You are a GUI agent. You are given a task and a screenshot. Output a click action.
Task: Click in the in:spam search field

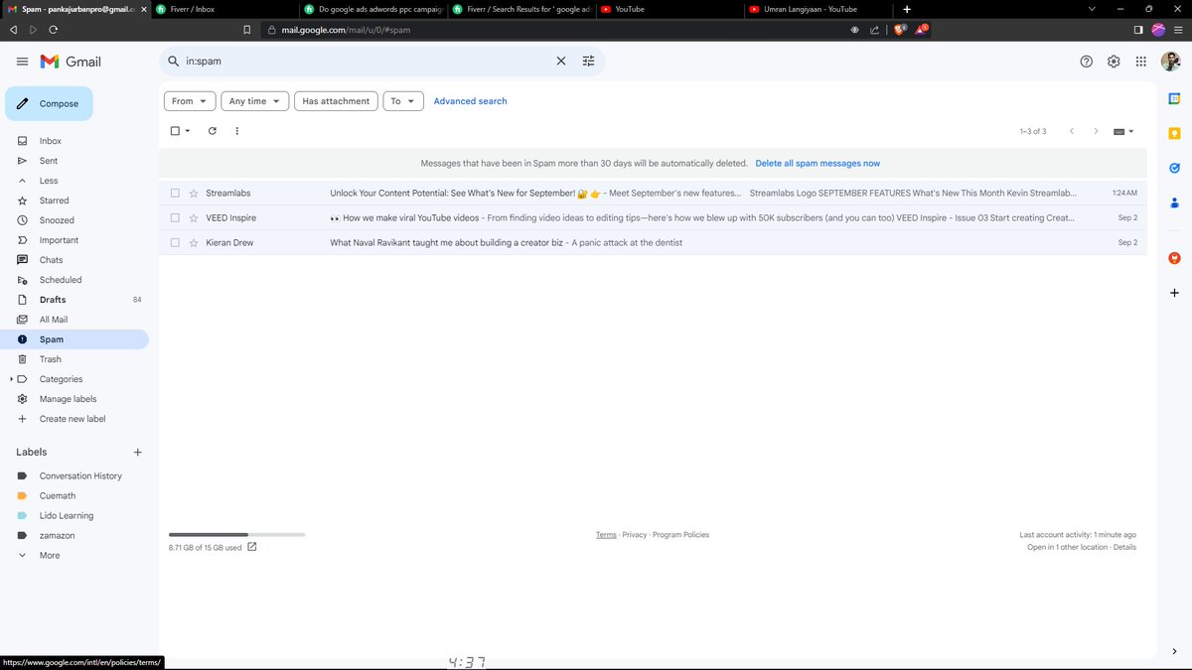click(x=368, y=62)
